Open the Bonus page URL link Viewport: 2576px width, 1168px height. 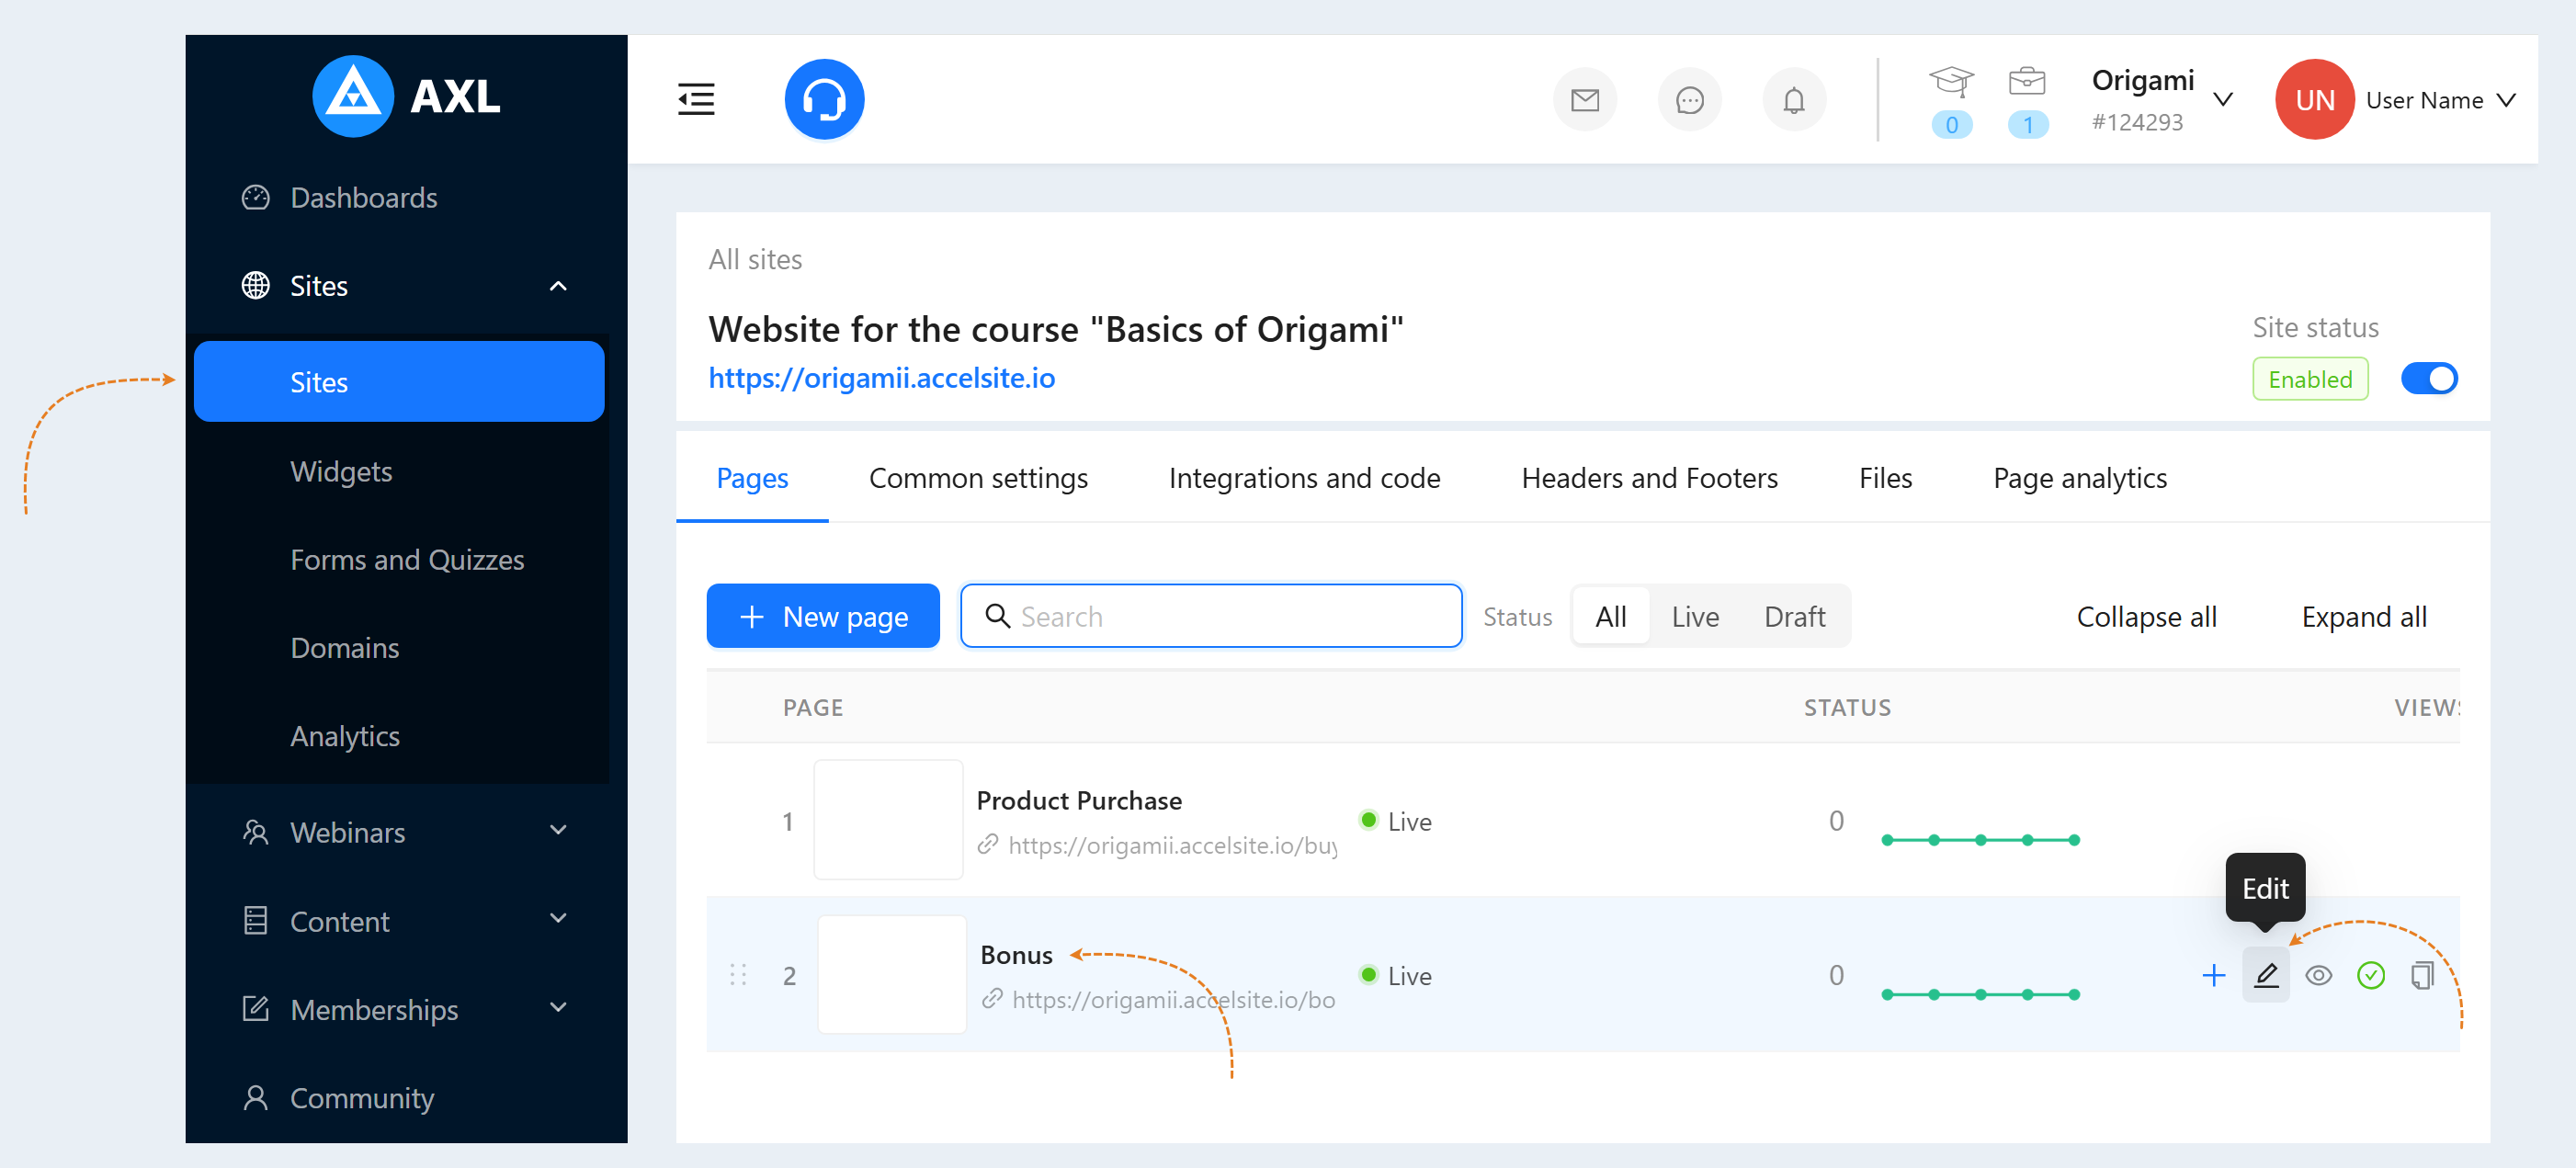pyautogui.click(x=1173, y=999)
